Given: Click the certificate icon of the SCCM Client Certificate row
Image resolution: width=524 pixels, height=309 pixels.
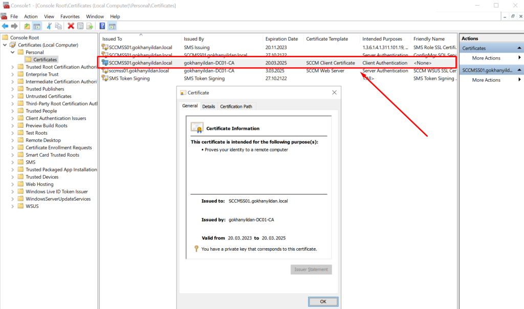Looking at the screenshot, I should click(x=105, y=63).
